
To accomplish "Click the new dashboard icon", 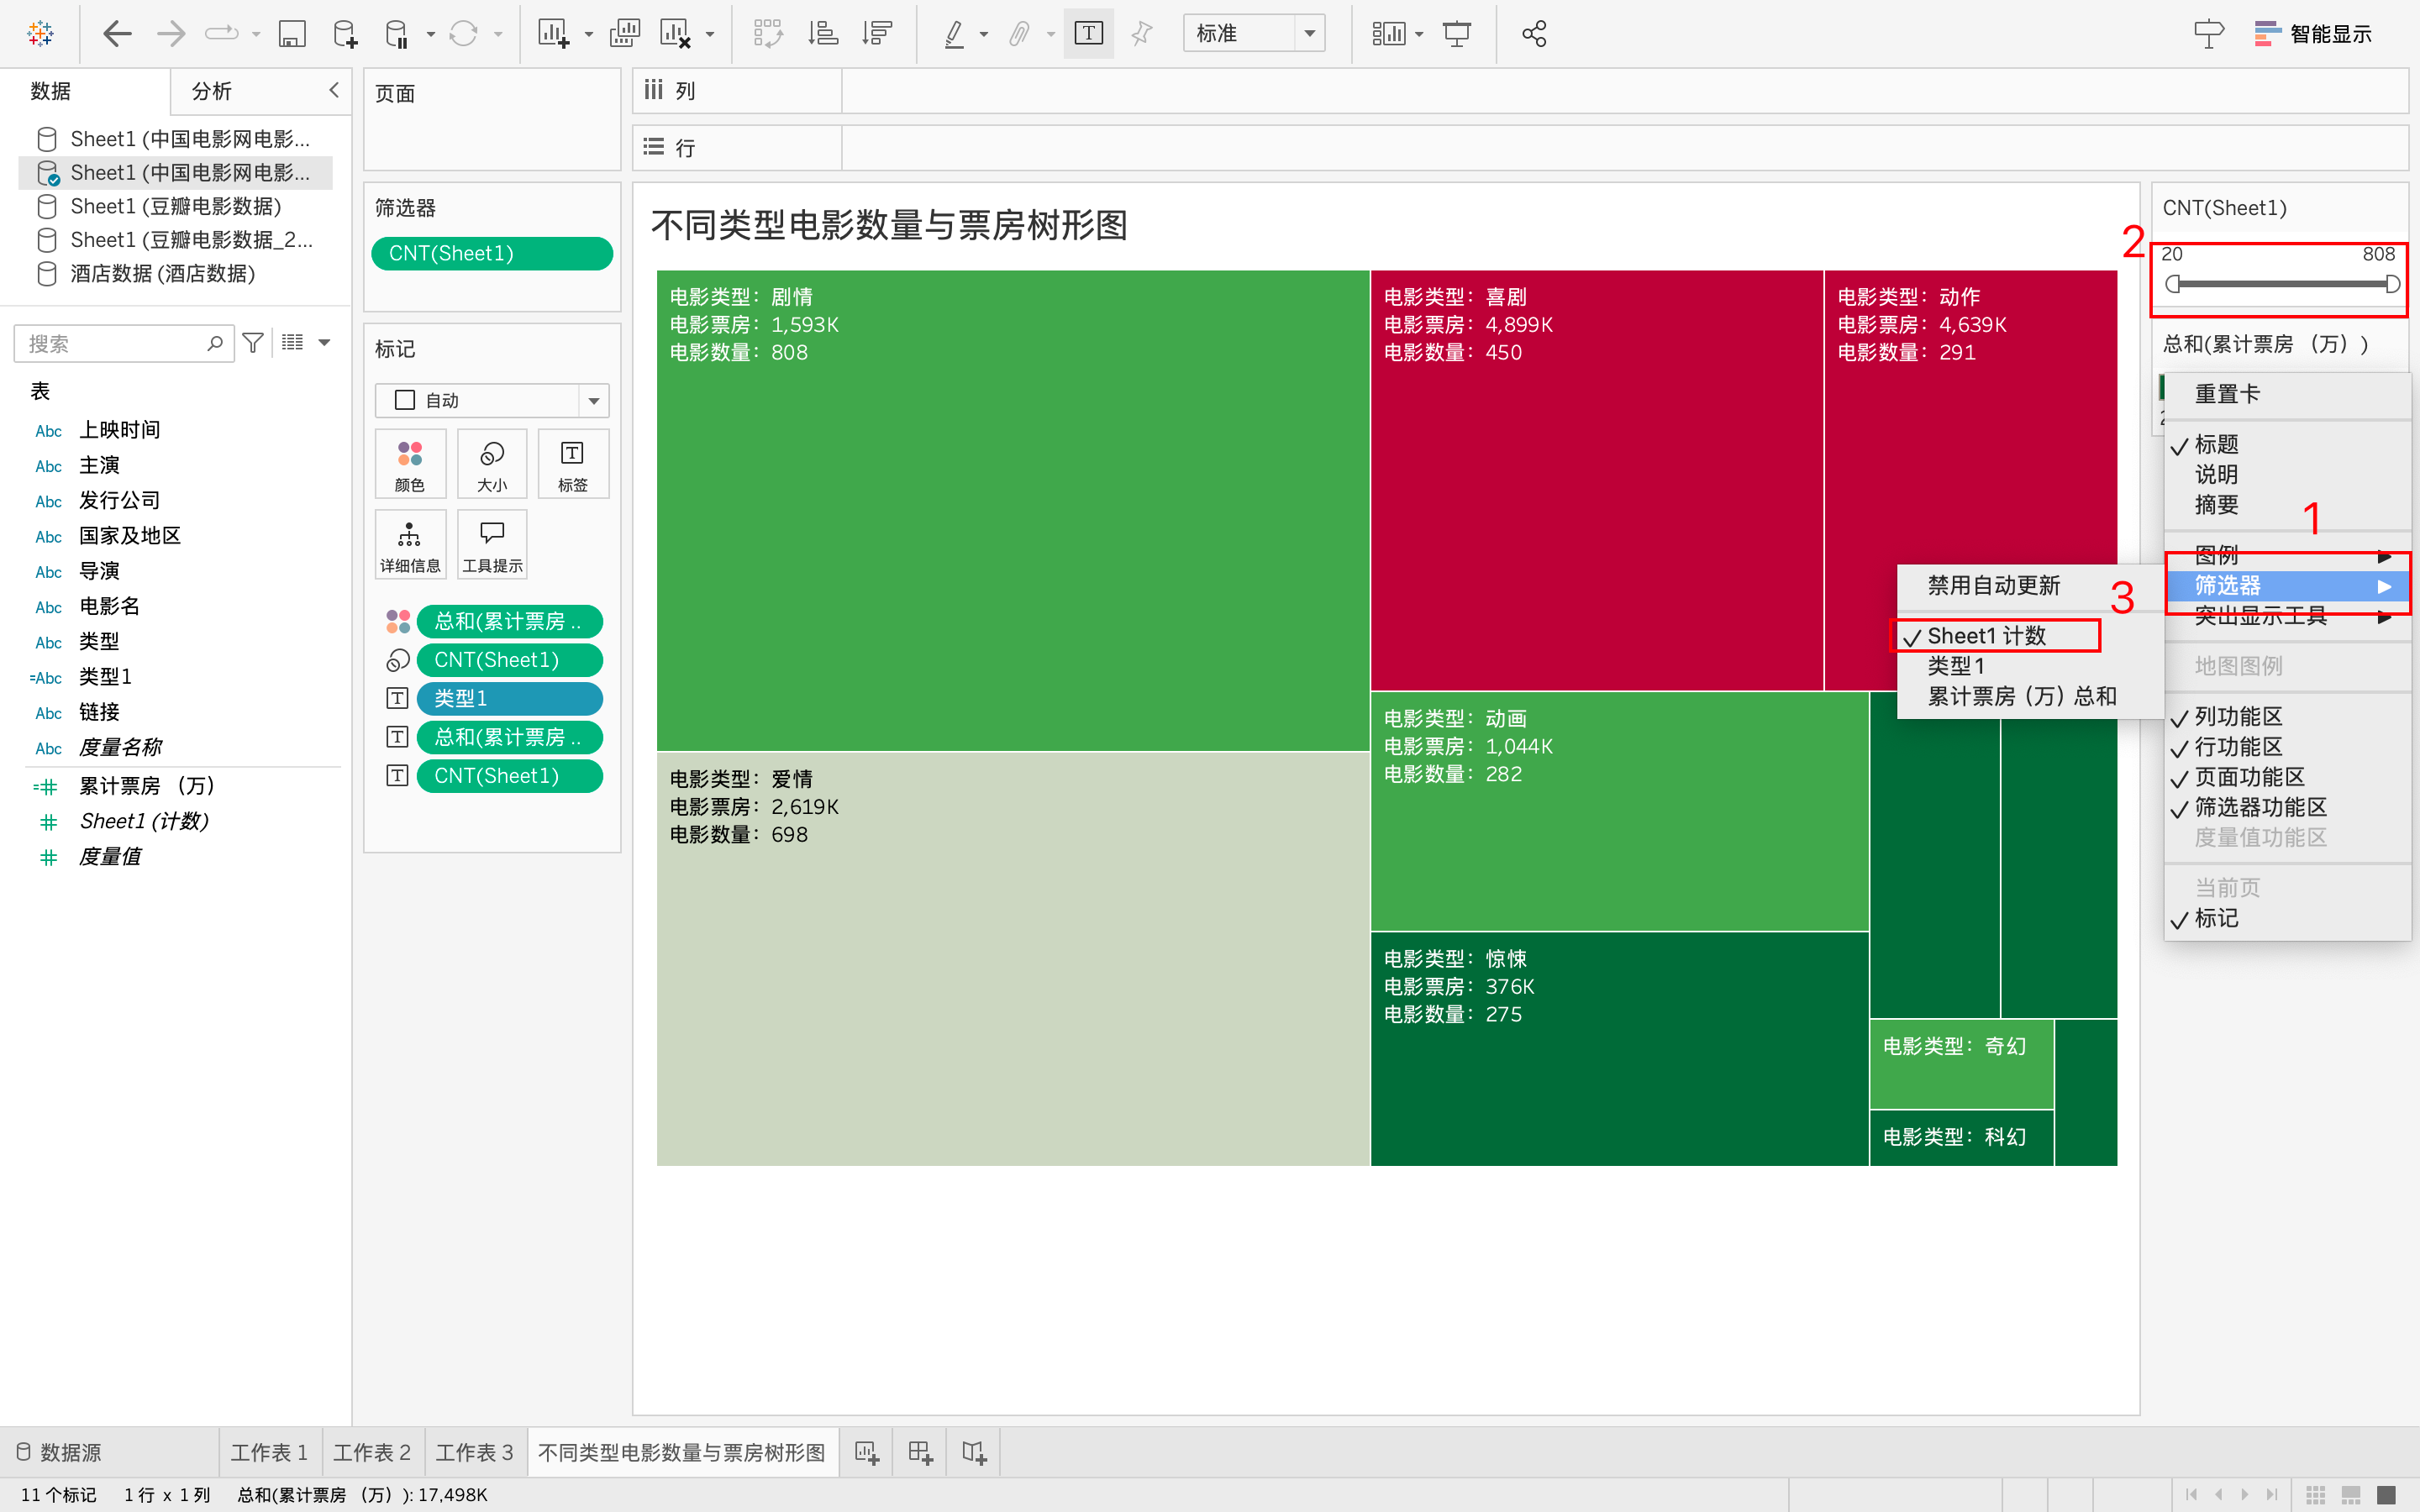I will (920, 1452).
